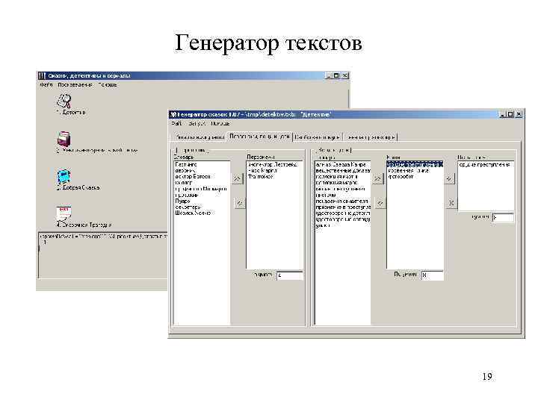Image resolution: width=538 pixels, height=403 pixels.
Task: Select орудие преступления in the rightmost list
Action: pyautogui.click(x=484, y=164)
